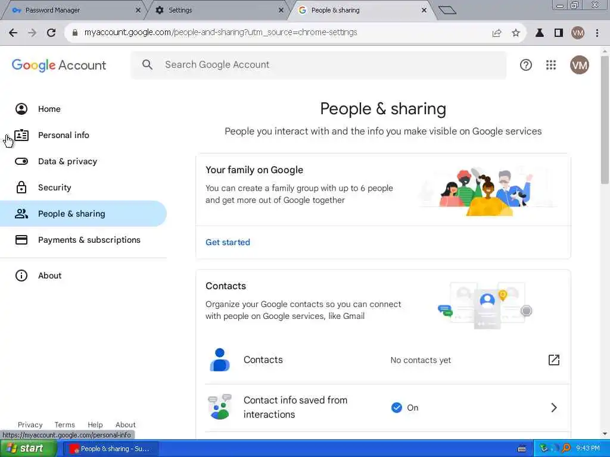Open the Terms footer link
Image resolution: width=610 pixels, height=457 pixels.
click(x=64, y=425)
